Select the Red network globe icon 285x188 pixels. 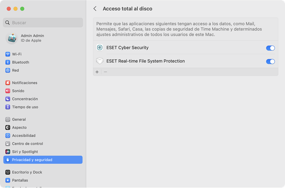pyautogui.click(x=8, y=70)
